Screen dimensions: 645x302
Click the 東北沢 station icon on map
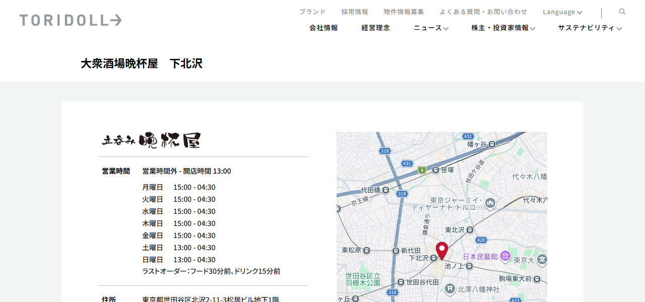(470, 230)
